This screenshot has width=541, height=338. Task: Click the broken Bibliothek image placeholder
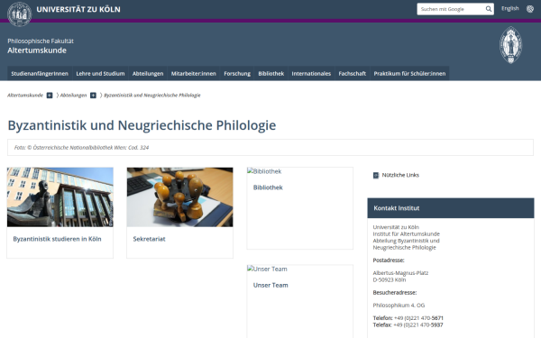[264, 171]
